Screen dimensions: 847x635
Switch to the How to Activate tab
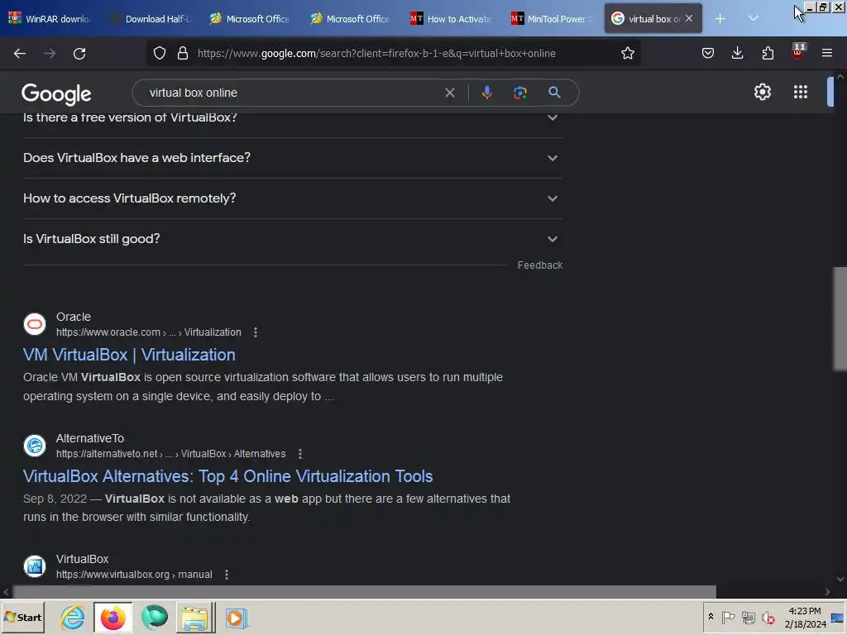[x=451, y=19]
